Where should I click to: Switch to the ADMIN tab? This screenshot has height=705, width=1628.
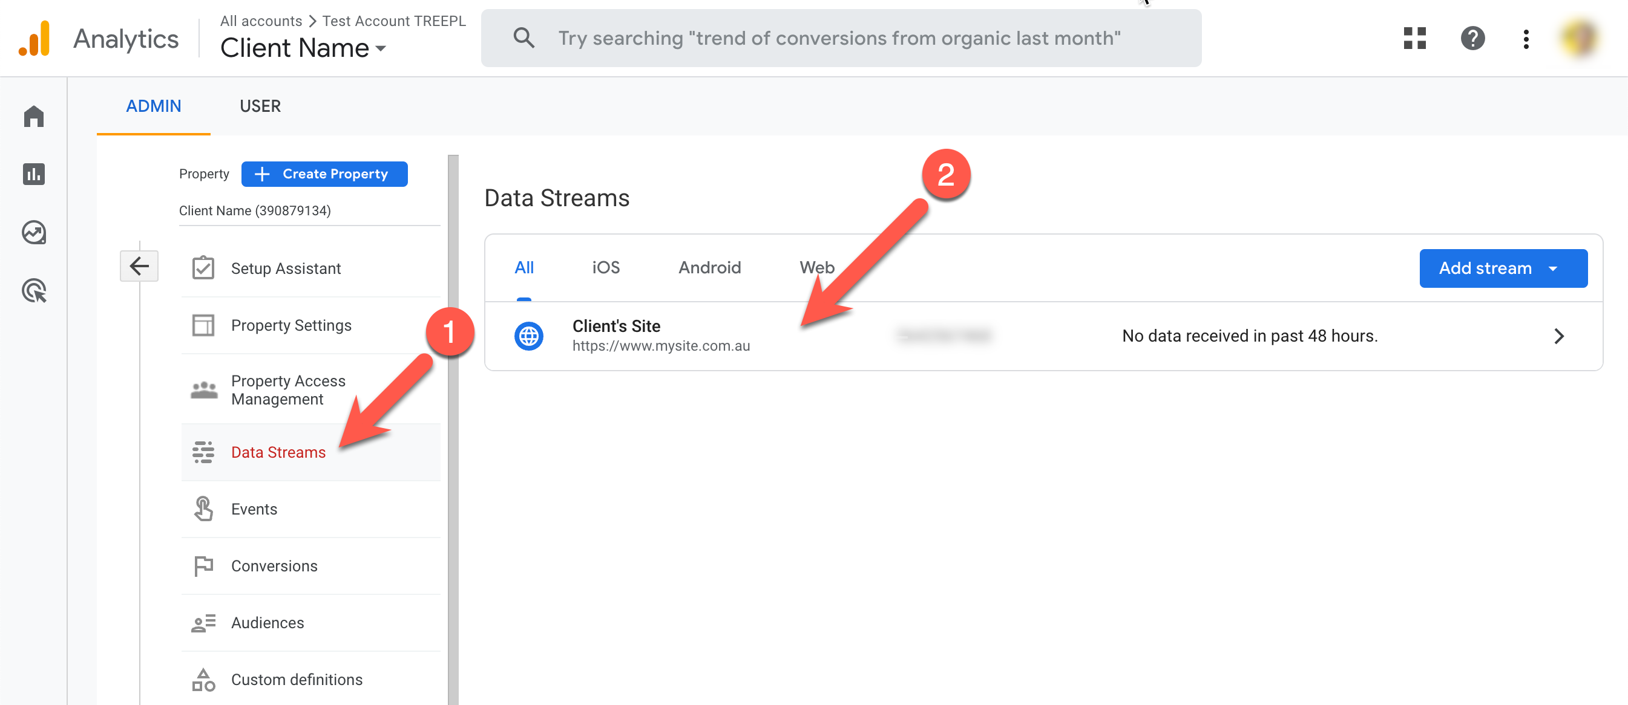[154, 106]
